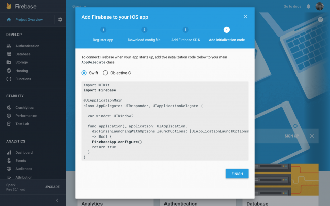Image resolution: width=330 pixels, height=206 pixels.
Task: Click the Attribution icon
Action: click(9, 177)
